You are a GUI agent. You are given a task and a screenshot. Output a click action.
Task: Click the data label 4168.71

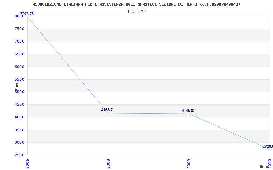[x=108, y=110]
